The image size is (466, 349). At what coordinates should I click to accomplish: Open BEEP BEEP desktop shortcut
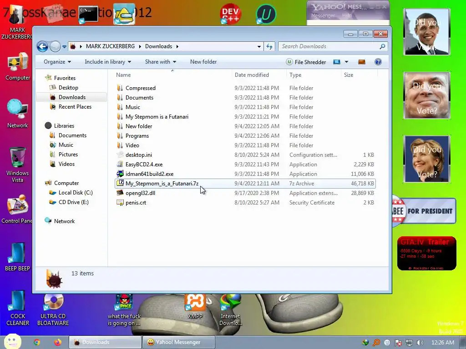17,257
